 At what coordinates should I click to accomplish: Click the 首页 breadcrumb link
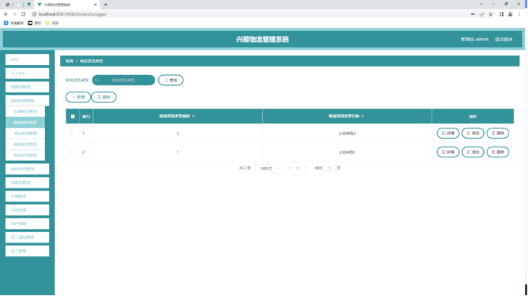point(69,61)
